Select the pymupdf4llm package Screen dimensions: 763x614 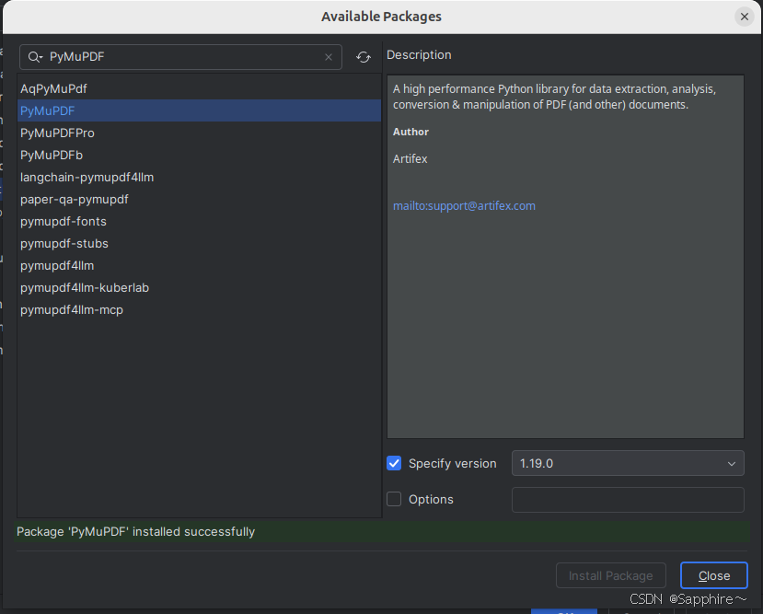pos(199,266)
